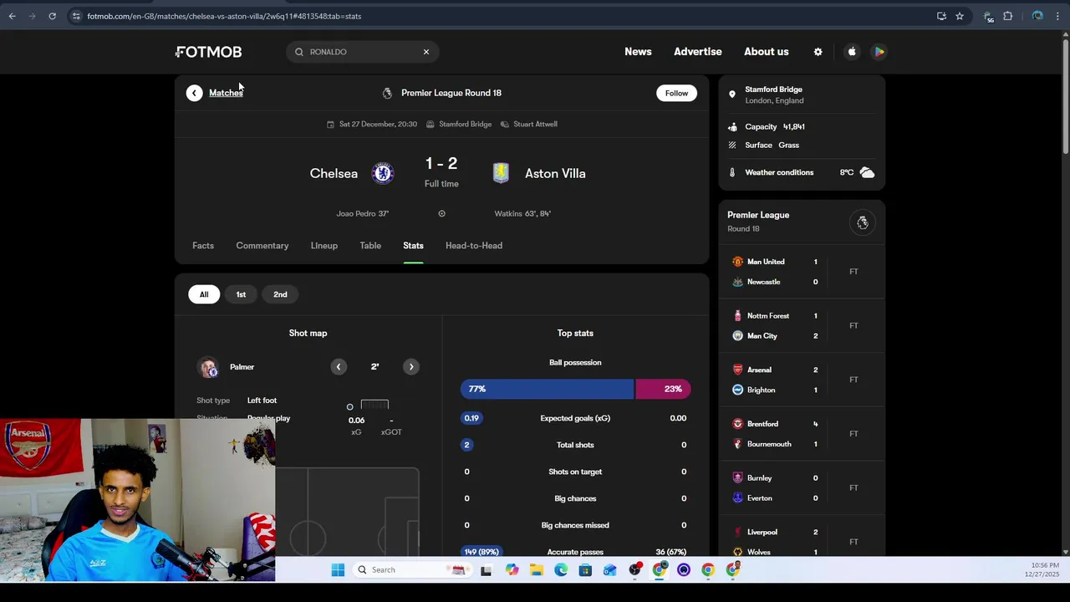This screenshot has width=1070, height=602.
Task: Bookmark this page with the star
Action: [960, 16]
